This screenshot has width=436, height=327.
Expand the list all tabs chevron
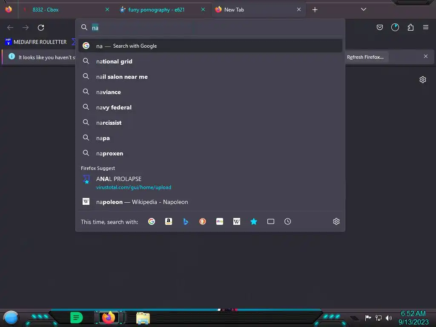pos(364,9)
